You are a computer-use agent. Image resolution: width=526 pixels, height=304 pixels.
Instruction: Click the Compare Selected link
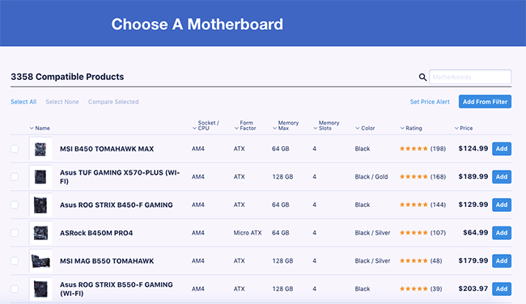click(113, 102)
